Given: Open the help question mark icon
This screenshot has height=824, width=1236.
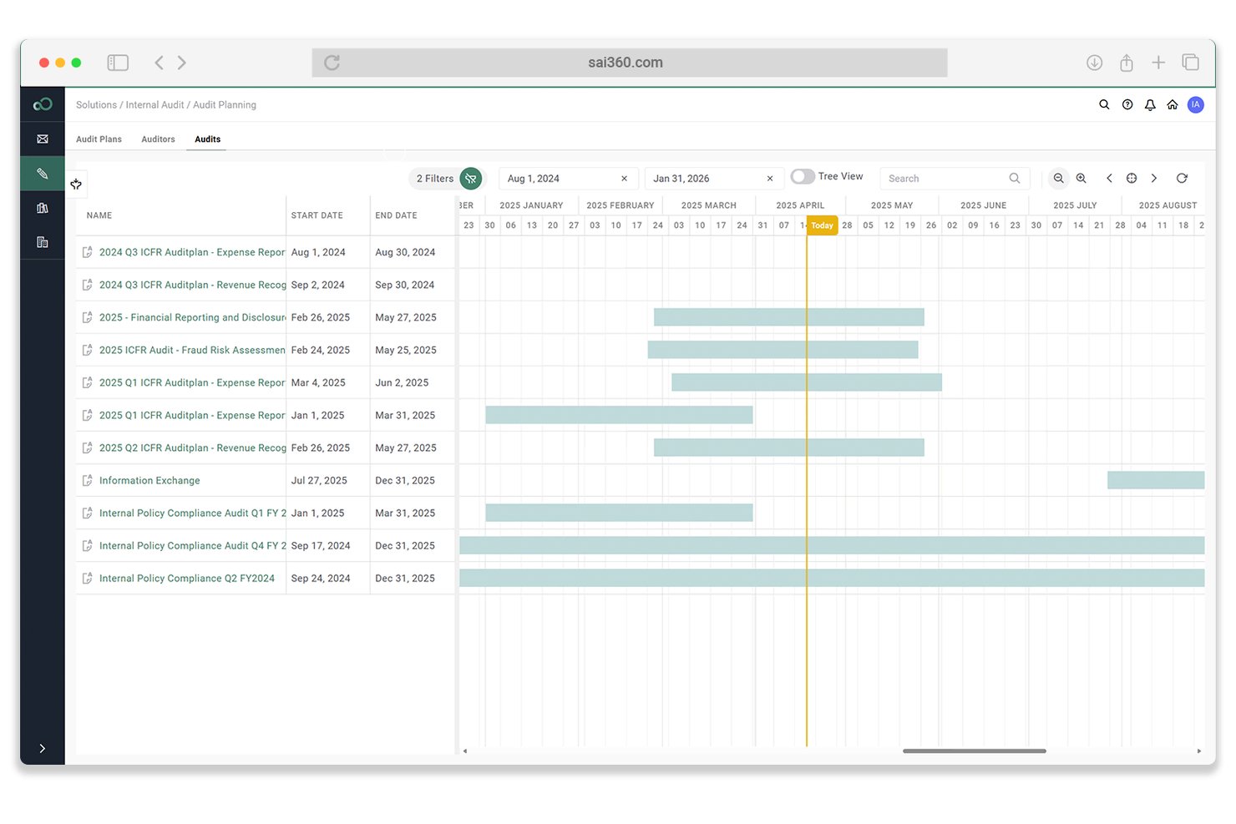Looking at the screenshot, I should tap(1127, 104).
